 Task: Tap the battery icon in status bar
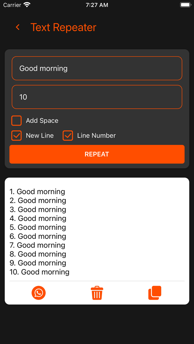[x=185, y=5]
